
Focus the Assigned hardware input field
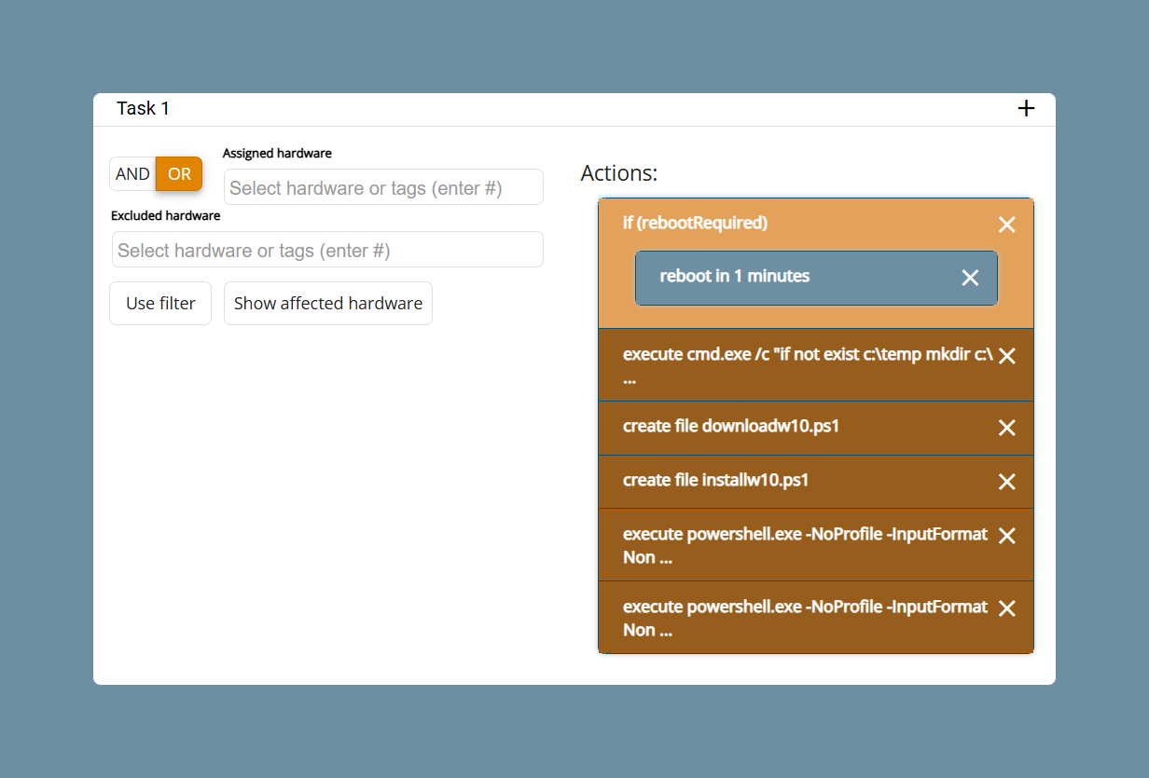[x=383, y=187]
